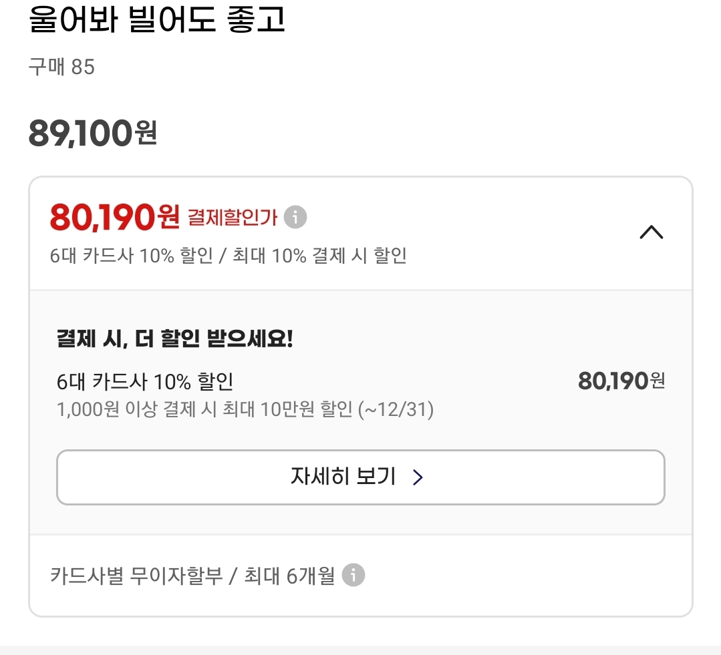
Task: Click the red 80,190원 discount price
Action: (114, 216)
